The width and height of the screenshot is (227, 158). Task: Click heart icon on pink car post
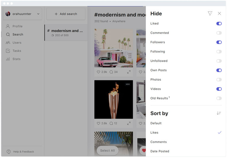99,72
